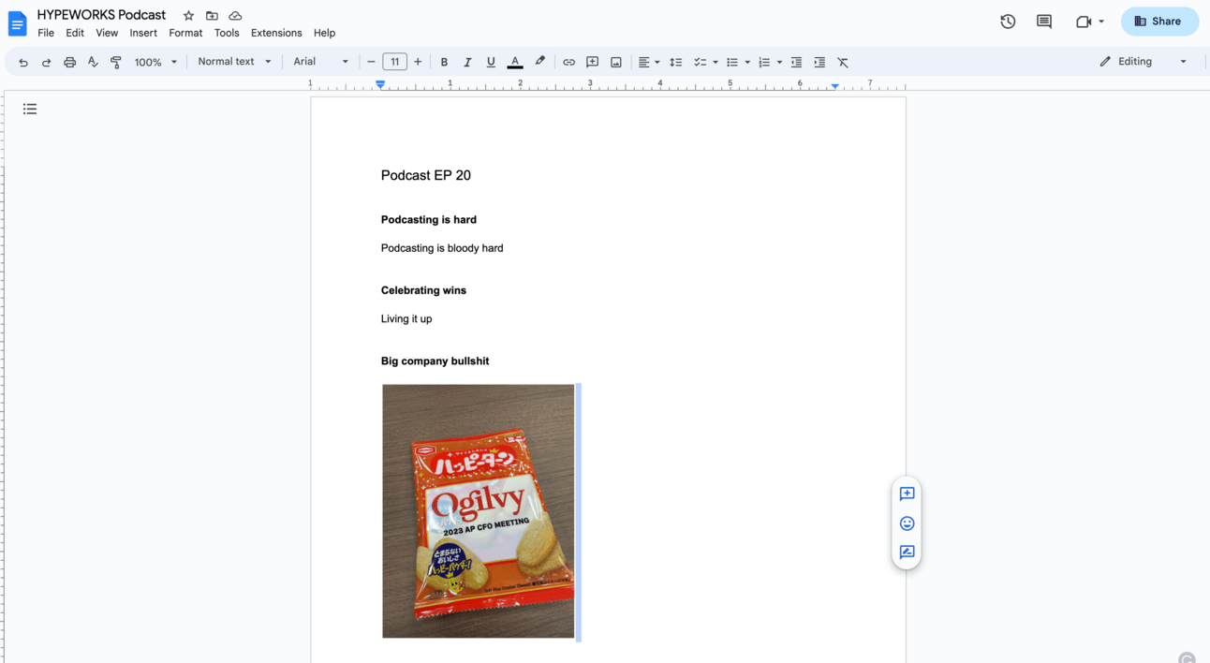Go to Docs home icon
1210x663 pixels.
click(x=17, y=23)
